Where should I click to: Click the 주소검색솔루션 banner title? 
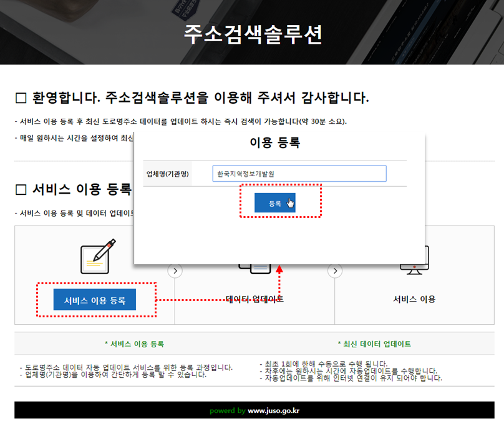(253, 34)
